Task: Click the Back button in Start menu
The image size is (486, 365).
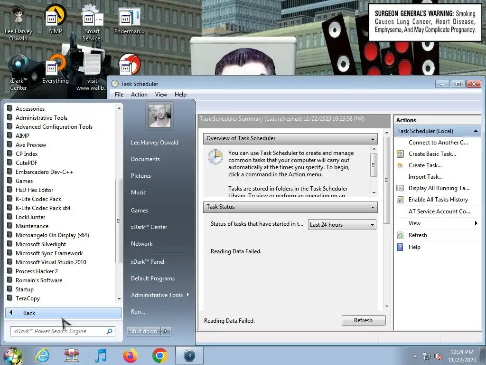Action: 64,313
